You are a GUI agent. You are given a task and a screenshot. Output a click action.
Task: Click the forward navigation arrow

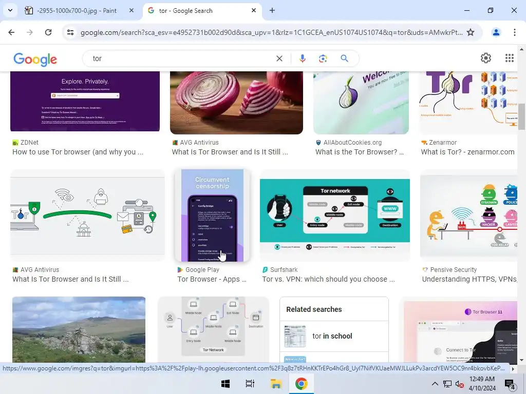(30, 32)
